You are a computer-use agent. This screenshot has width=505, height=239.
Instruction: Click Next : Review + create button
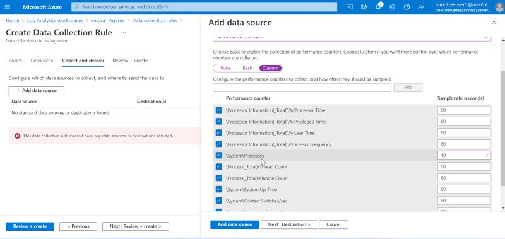coord(136,226)
